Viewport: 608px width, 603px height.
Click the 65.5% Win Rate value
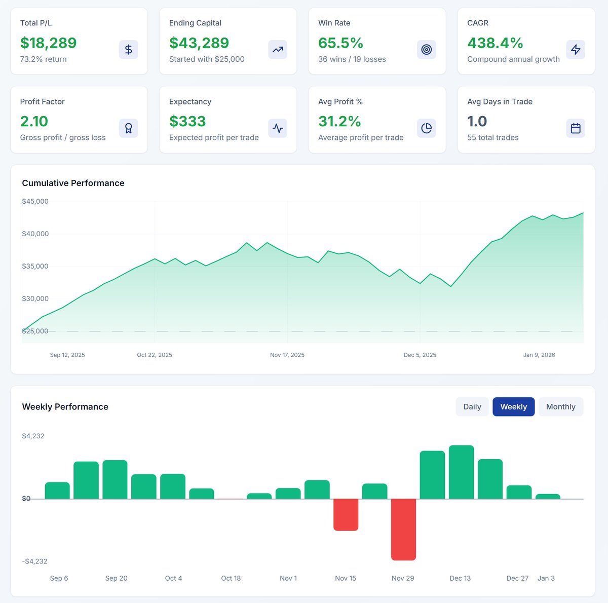tap(340, 43)
